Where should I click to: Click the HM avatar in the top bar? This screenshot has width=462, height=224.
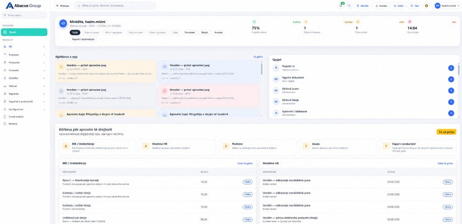[x=438, y=5]
